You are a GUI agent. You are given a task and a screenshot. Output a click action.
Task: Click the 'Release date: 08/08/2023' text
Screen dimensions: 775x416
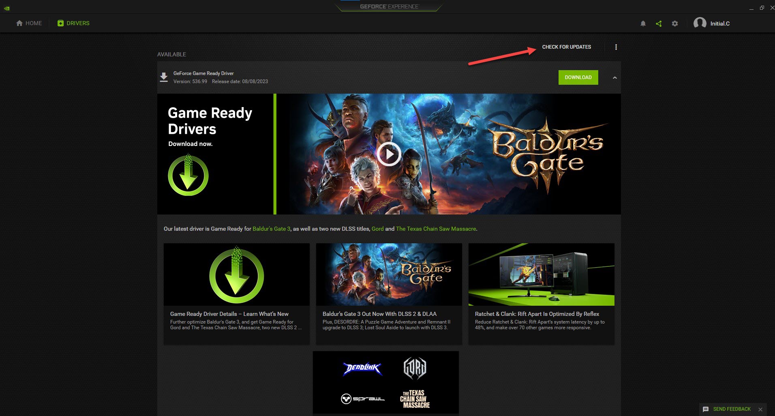(x=240, y=81)
